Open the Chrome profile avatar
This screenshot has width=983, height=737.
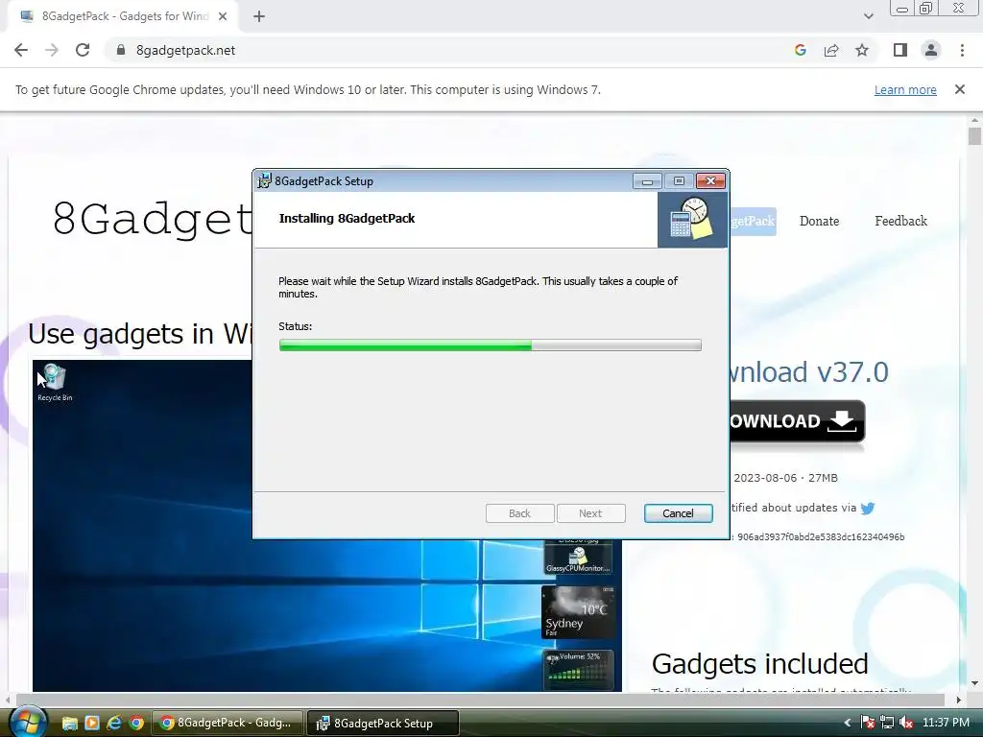(x=931, y=50)
